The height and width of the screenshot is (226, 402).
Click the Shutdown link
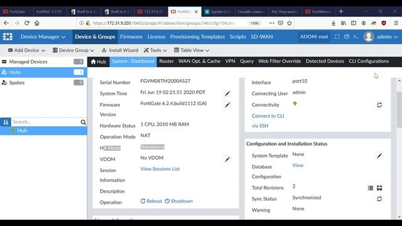coord(178,201)
